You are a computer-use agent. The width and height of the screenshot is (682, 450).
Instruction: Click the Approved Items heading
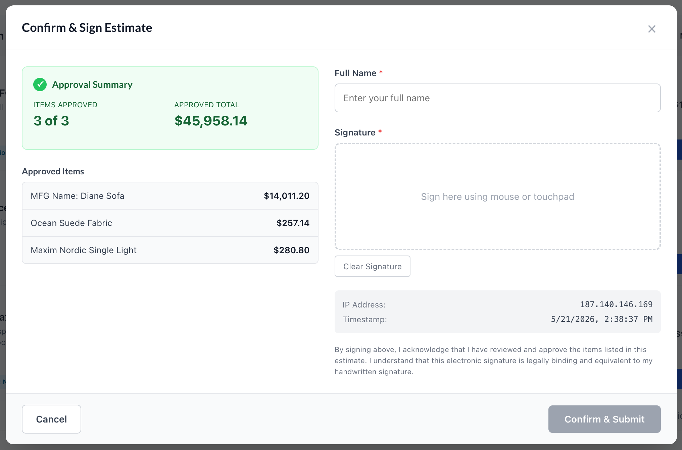click(53, 171)
